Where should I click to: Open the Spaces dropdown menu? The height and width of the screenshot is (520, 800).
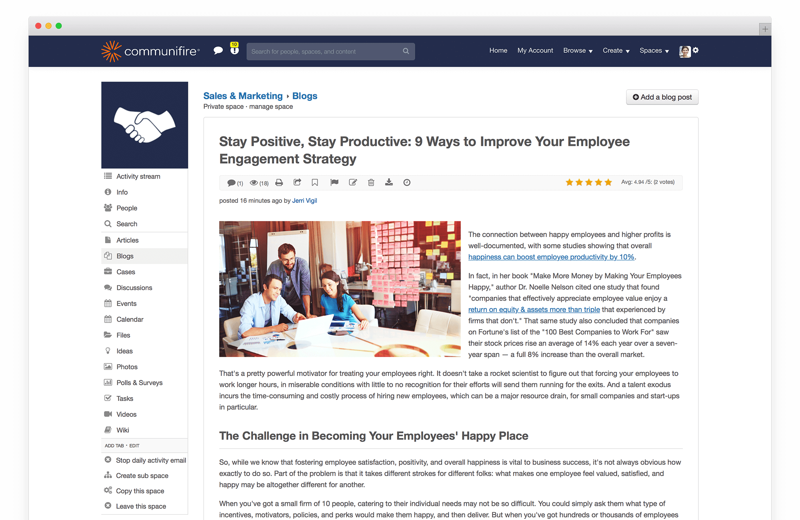(654, 50)
